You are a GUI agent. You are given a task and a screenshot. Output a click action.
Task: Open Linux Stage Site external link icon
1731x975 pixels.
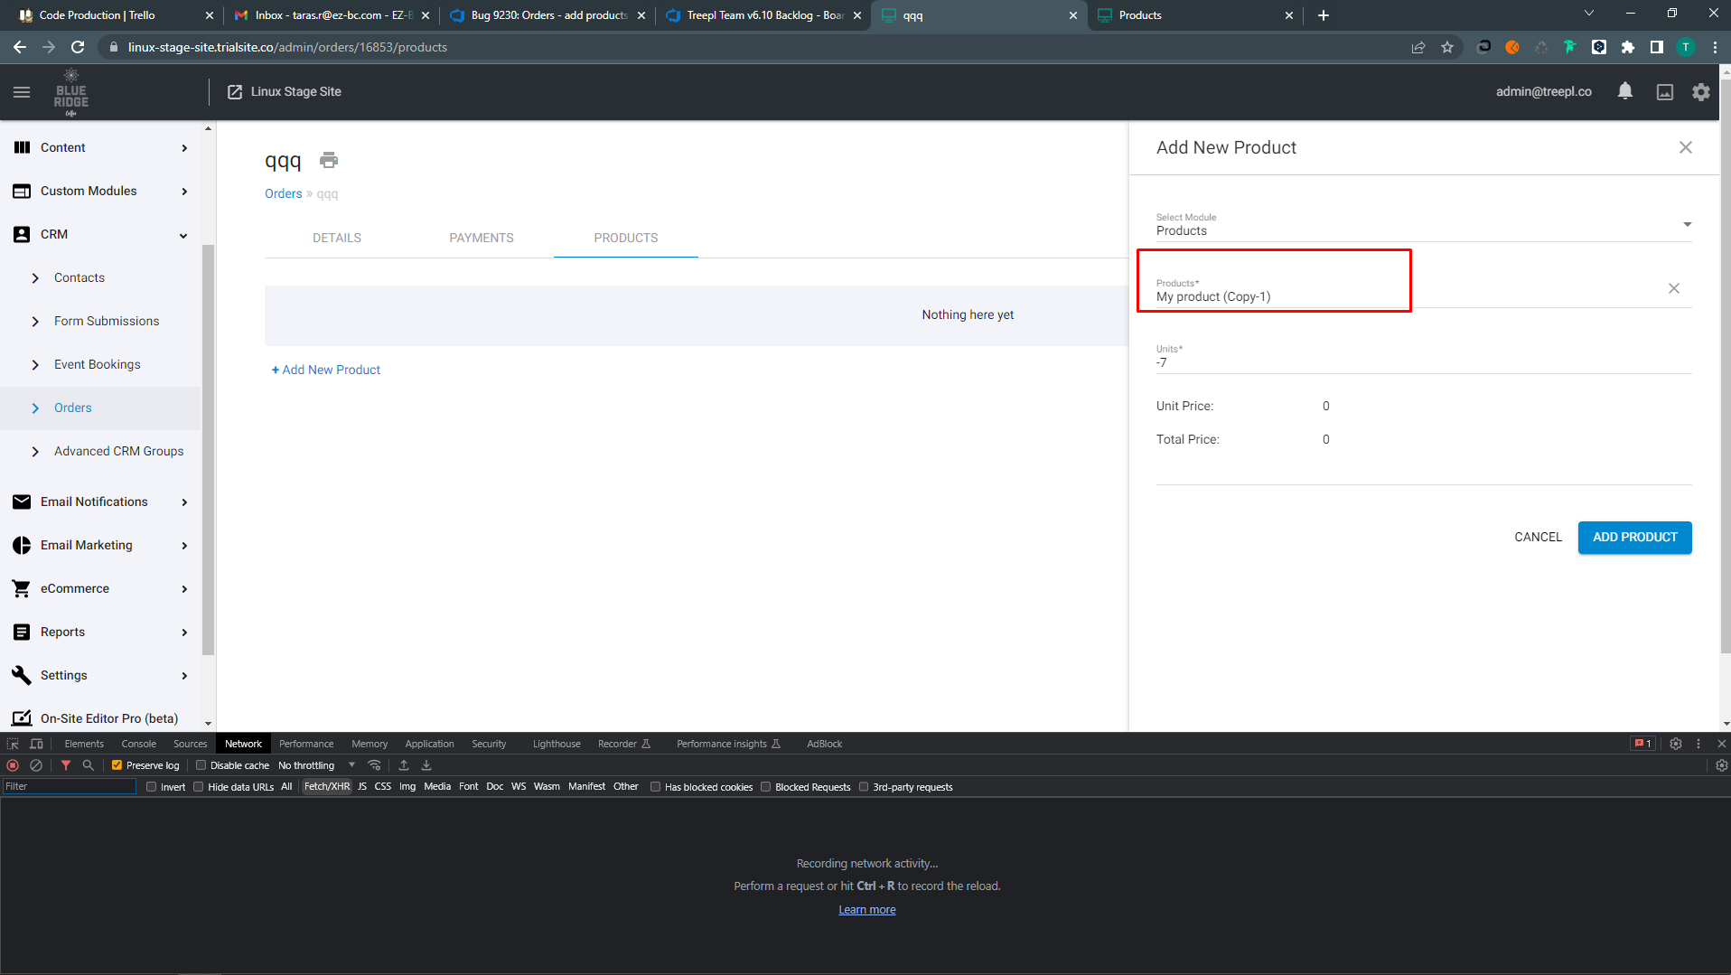pyautogui.click(x=235, y=92)
